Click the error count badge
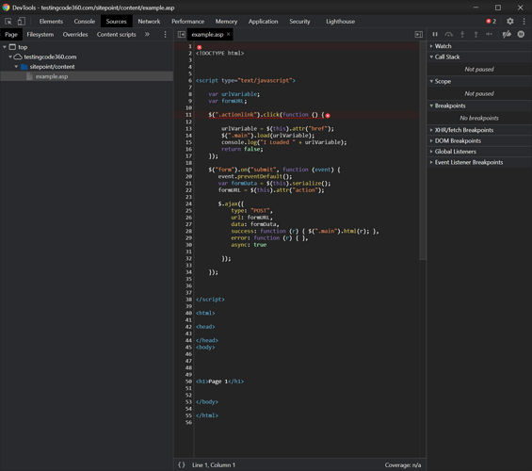 pos(491,22)
